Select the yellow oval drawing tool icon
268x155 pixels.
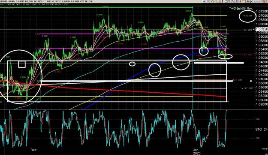coord(244,1)
